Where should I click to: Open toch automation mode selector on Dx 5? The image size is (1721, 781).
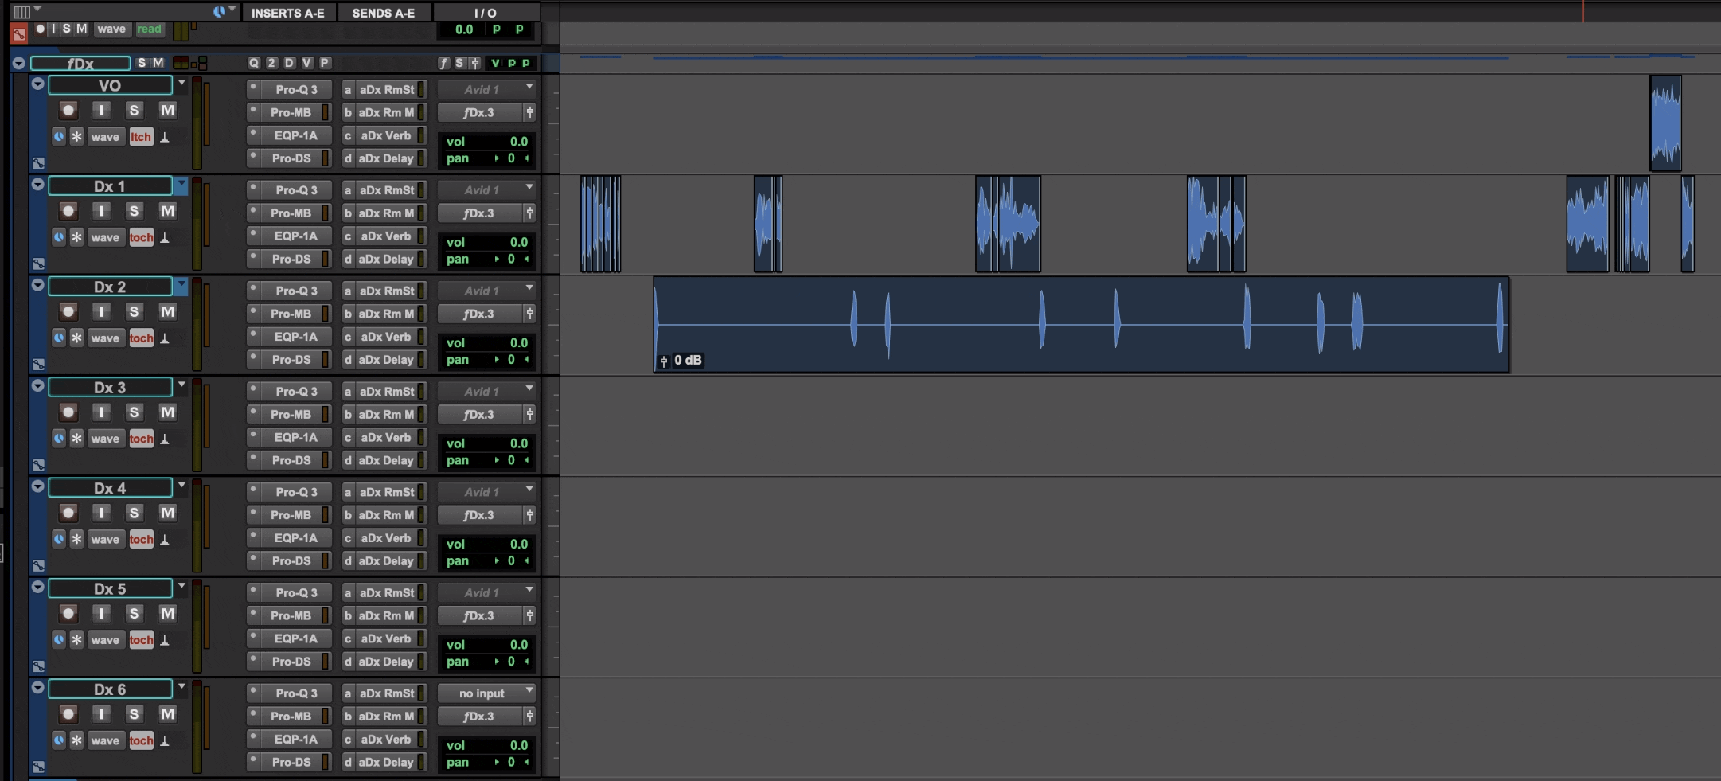pos(141,639)
